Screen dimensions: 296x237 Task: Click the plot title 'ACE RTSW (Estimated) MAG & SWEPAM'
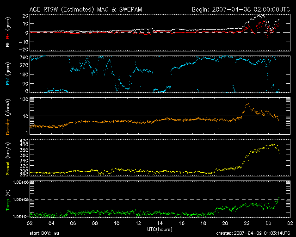(x=86, y=9)
